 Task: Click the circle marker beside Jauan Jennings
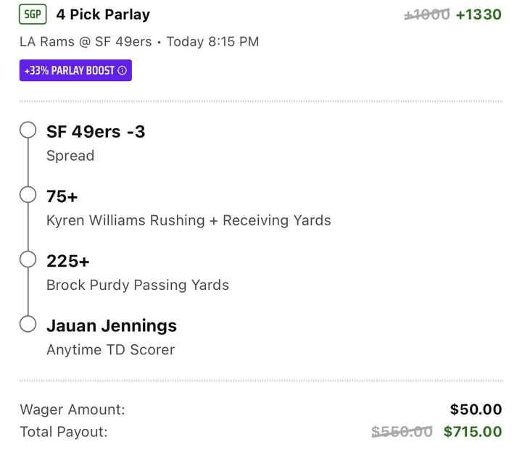coord(28,324)
